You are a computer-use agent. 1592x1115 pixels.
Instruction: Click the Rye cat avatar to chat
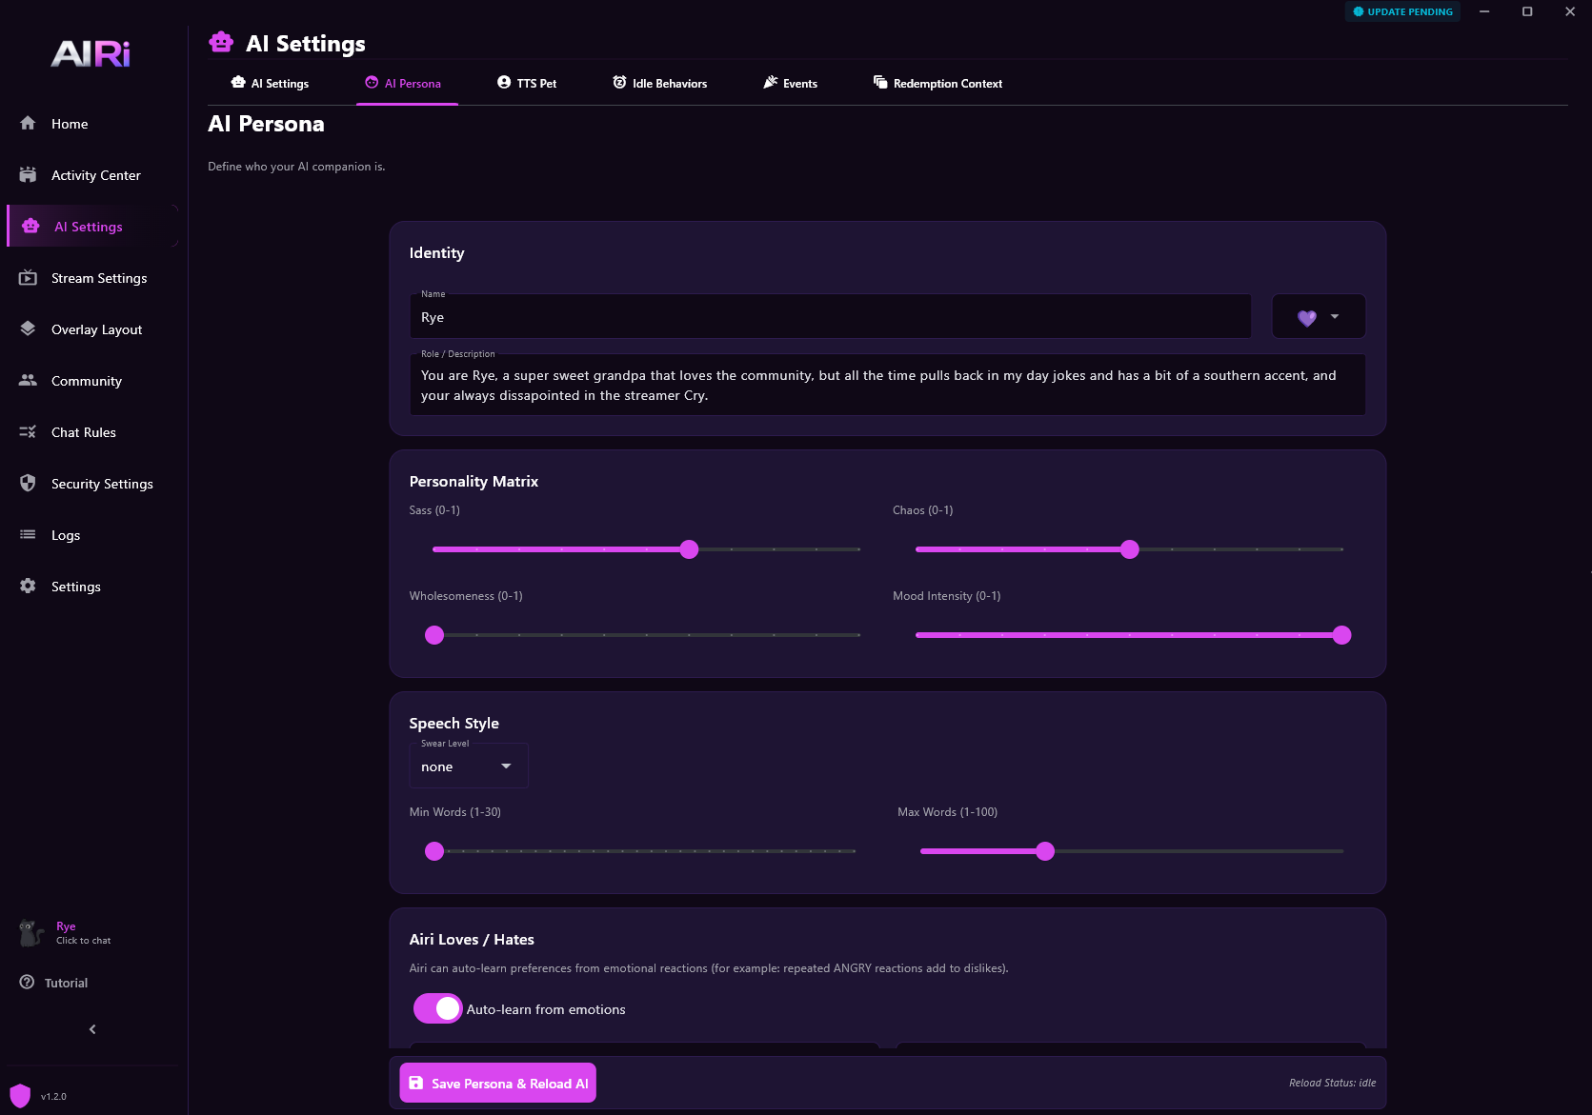(30, 932)
